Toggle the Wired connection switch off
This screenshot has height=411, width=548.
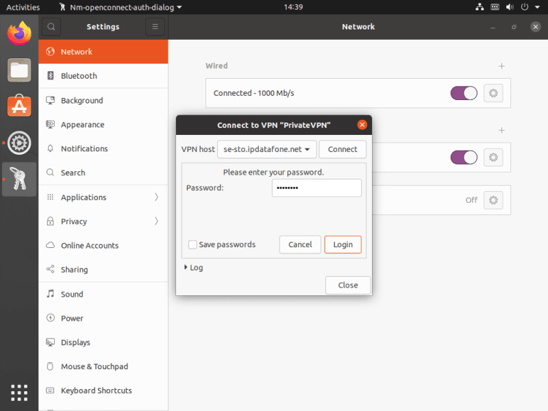pos(464,93)
